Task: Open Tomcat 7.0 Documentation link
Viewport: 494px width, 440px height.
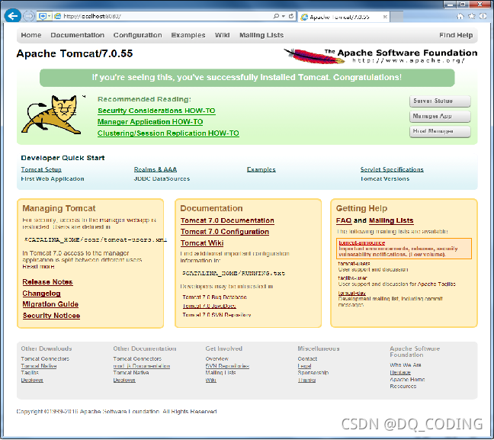Action: [x=227, y=220]
